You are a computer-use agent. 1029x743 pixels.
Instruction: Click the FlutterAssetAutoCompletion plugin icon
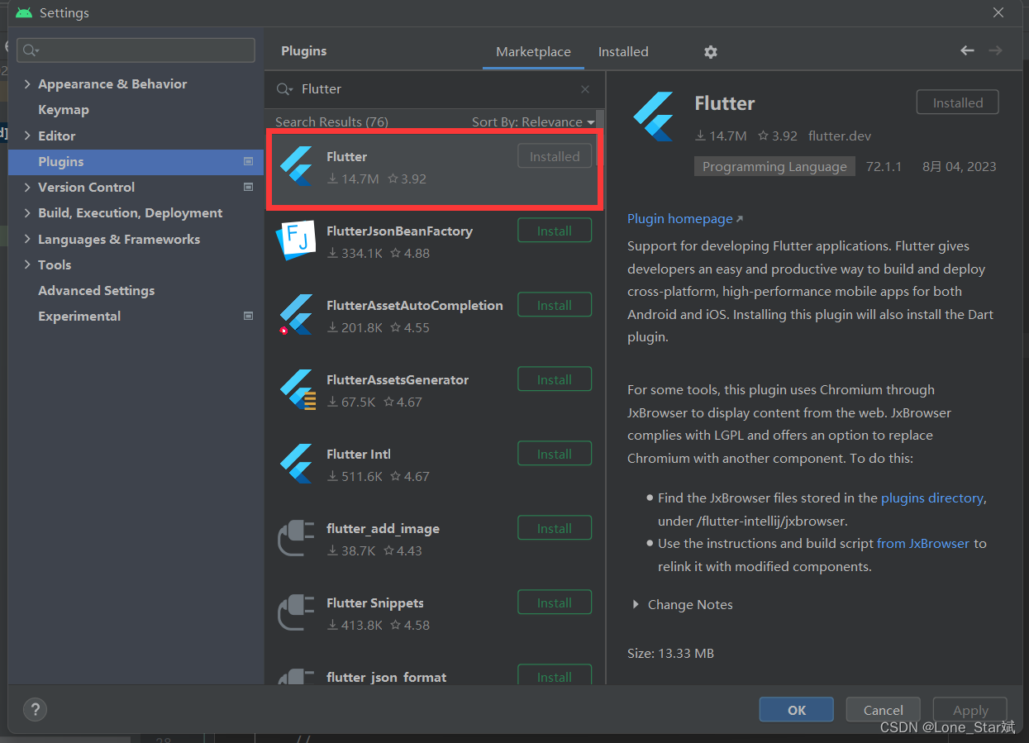295,315
